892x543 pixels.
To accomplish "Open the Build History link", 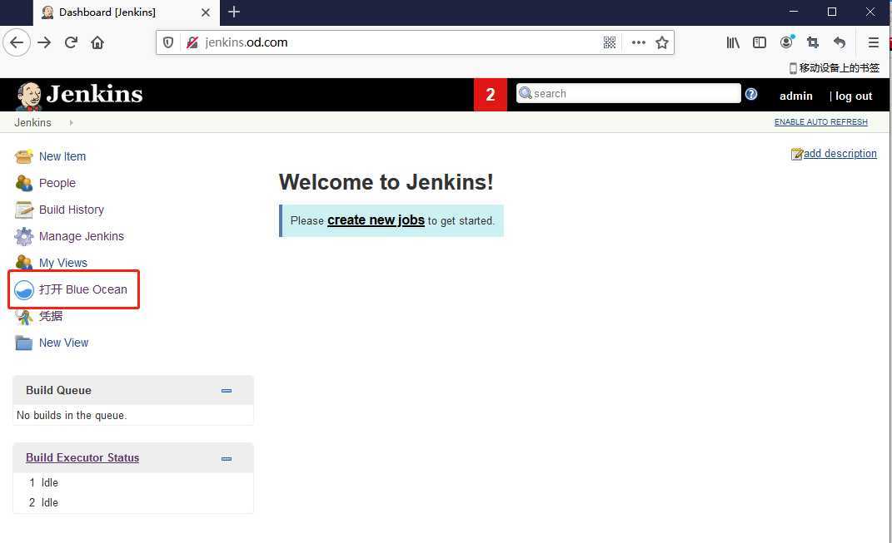I will click(x=71, y=210).
